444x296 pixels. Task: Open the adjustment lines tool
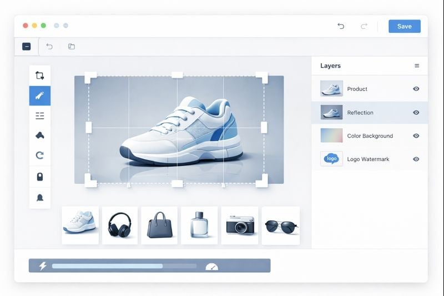pos(39,116)
